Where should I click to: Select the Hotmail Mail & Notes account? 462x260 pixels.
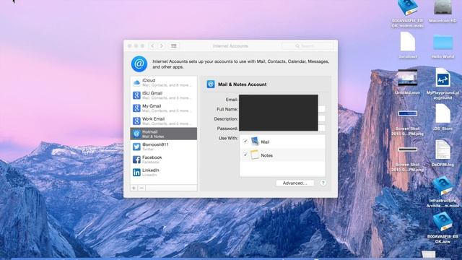(164, 134)
